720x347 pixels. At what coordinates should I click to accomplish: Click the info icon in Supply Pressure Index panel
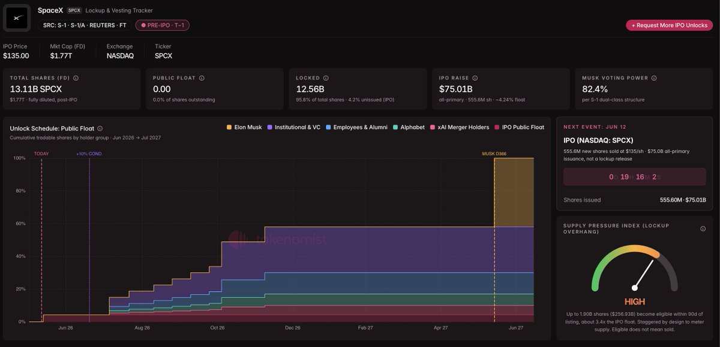pos(703,228)
